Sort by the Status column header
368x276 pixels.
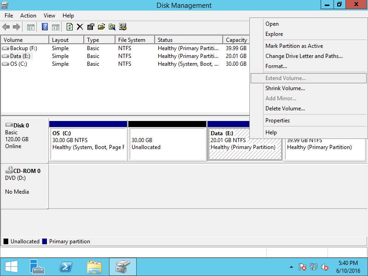click(189, 40)
